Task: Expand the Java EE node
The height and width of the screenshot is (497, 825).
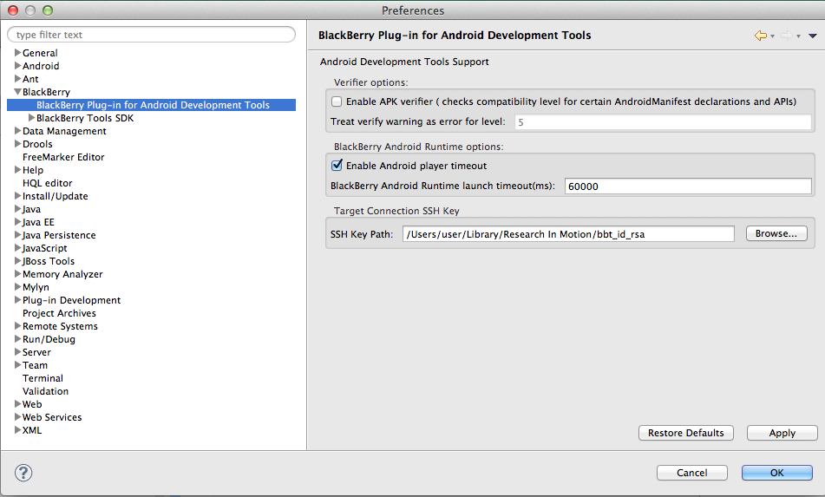Action: pos(18,222)
